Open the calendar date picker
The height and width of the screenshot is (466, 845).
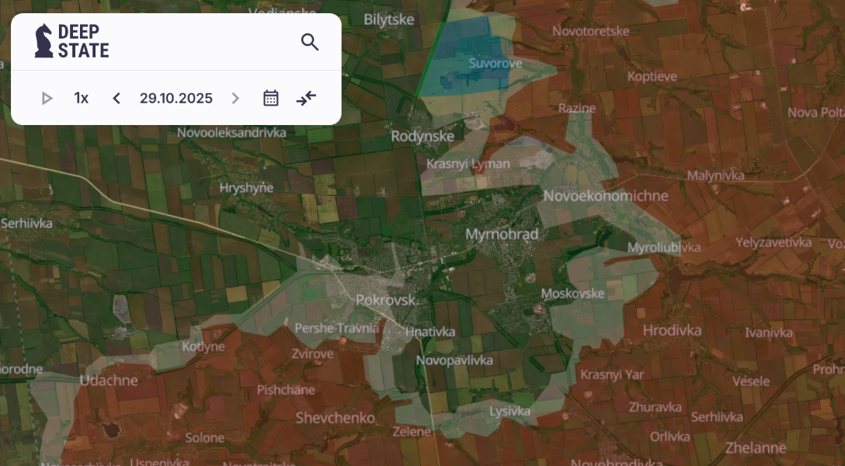pos(270,98)
